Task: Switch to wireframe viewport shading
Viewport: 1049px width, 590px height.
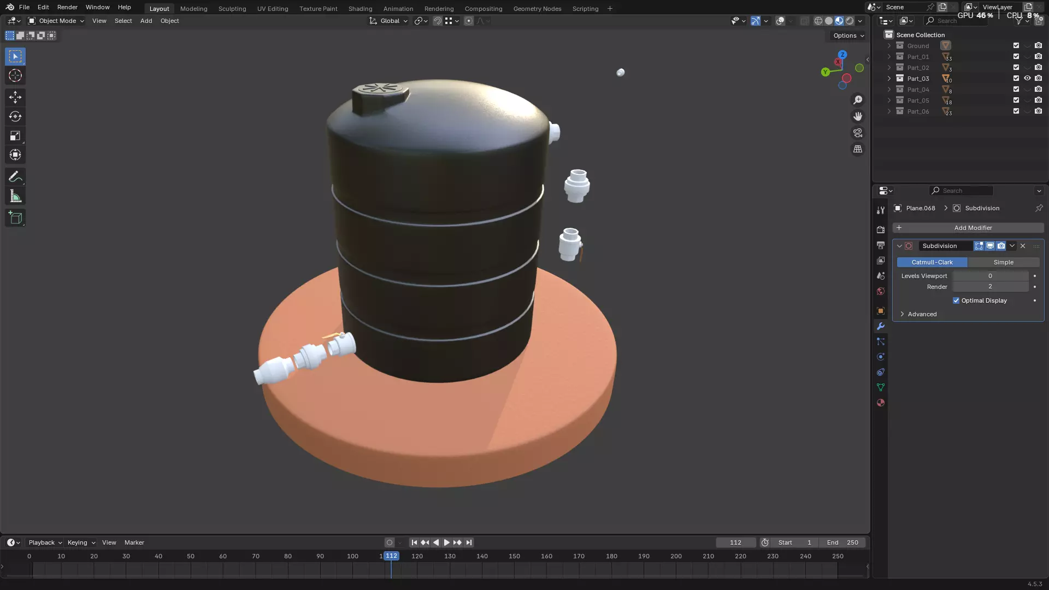Action: coord(818,21)
